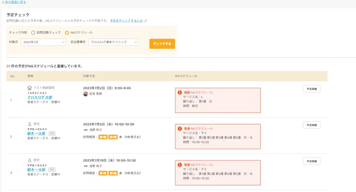Click 第3週 tag in July 19 schedule
Screen dimensions: 356x192
tap(113, 173)
